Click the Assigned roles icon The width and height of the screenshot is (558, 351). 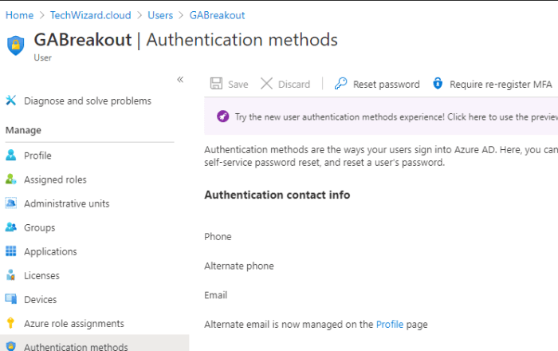11,179
